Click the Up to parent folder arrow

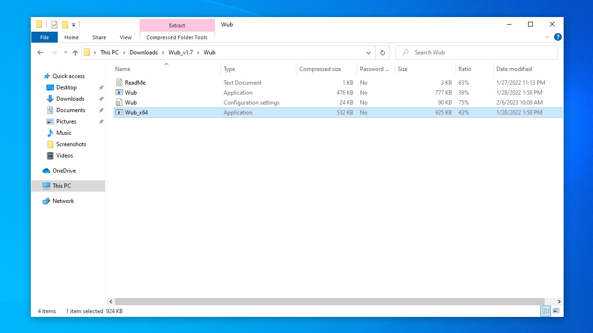(75, 53)
